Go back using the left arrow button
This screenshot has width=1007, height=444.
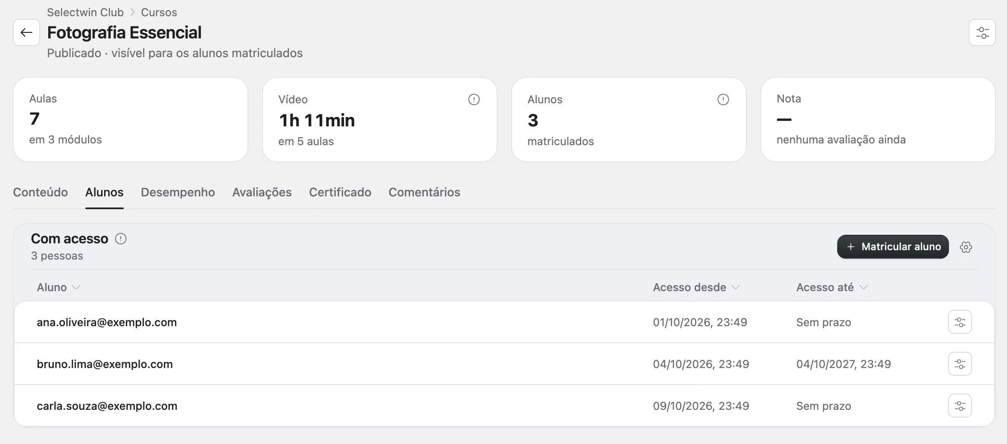(26, 32)
